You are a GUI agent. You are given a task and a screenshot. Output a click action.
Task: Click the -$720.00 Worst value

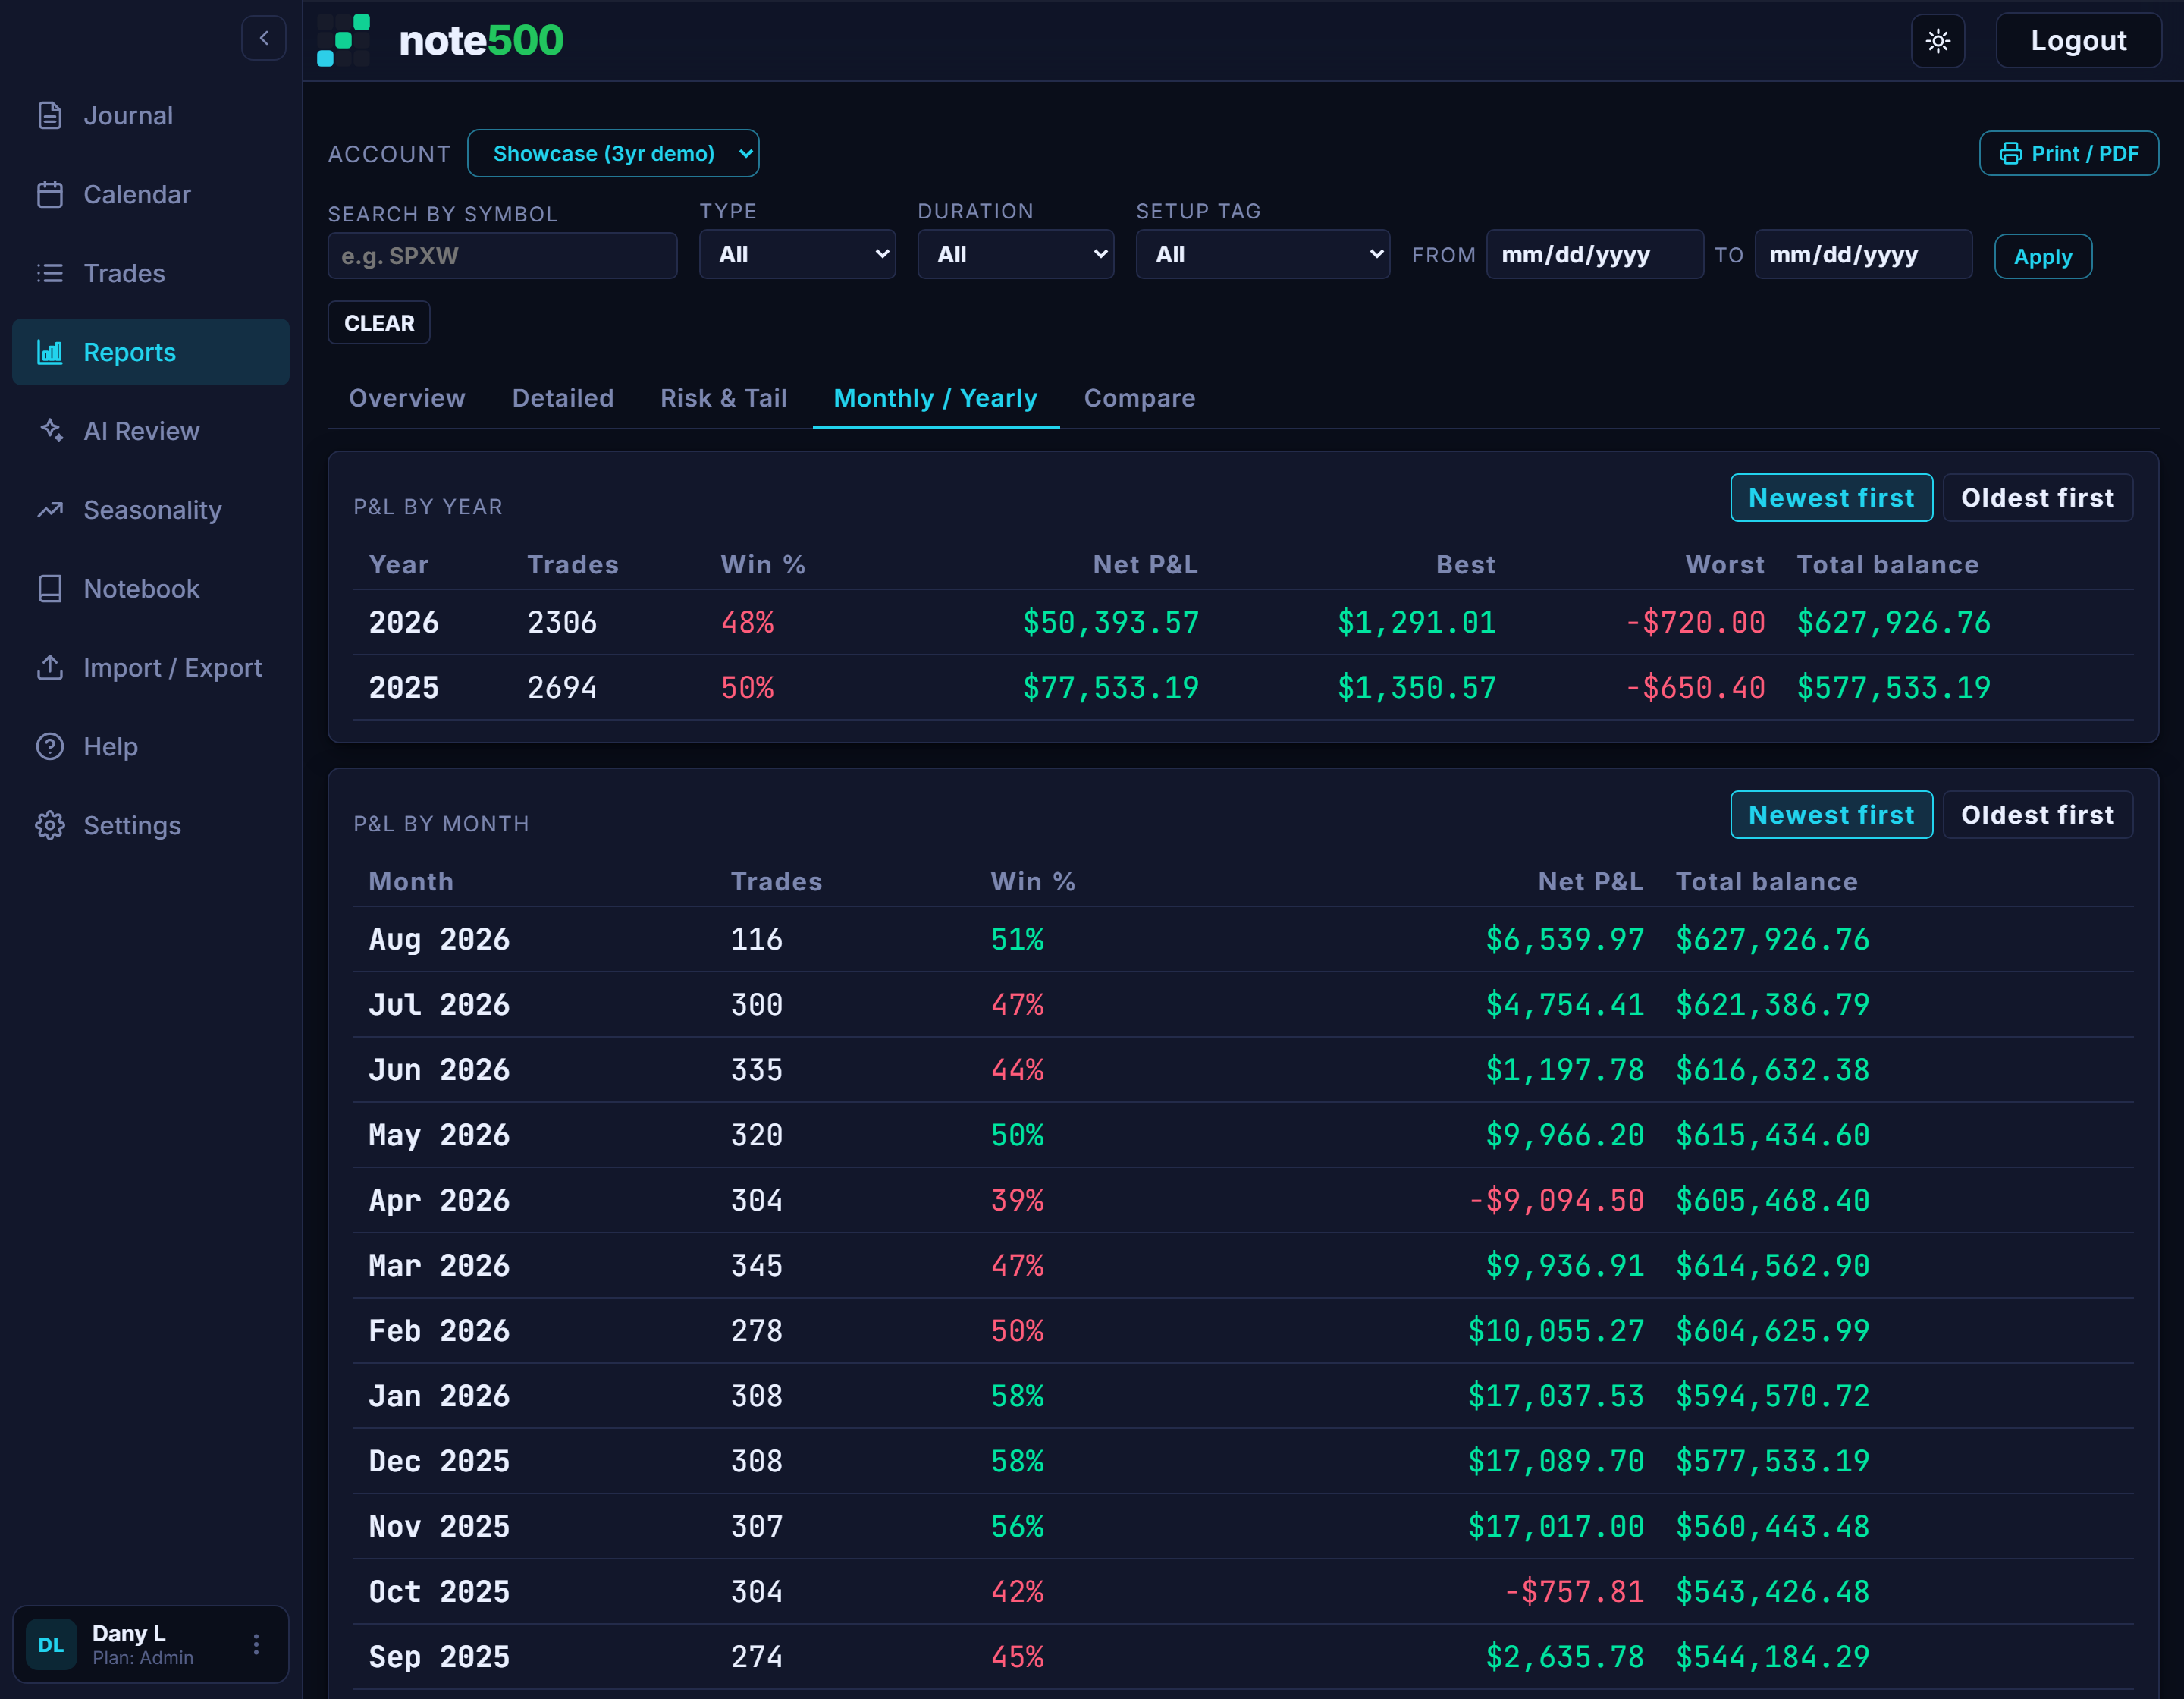coord(1695,622)
